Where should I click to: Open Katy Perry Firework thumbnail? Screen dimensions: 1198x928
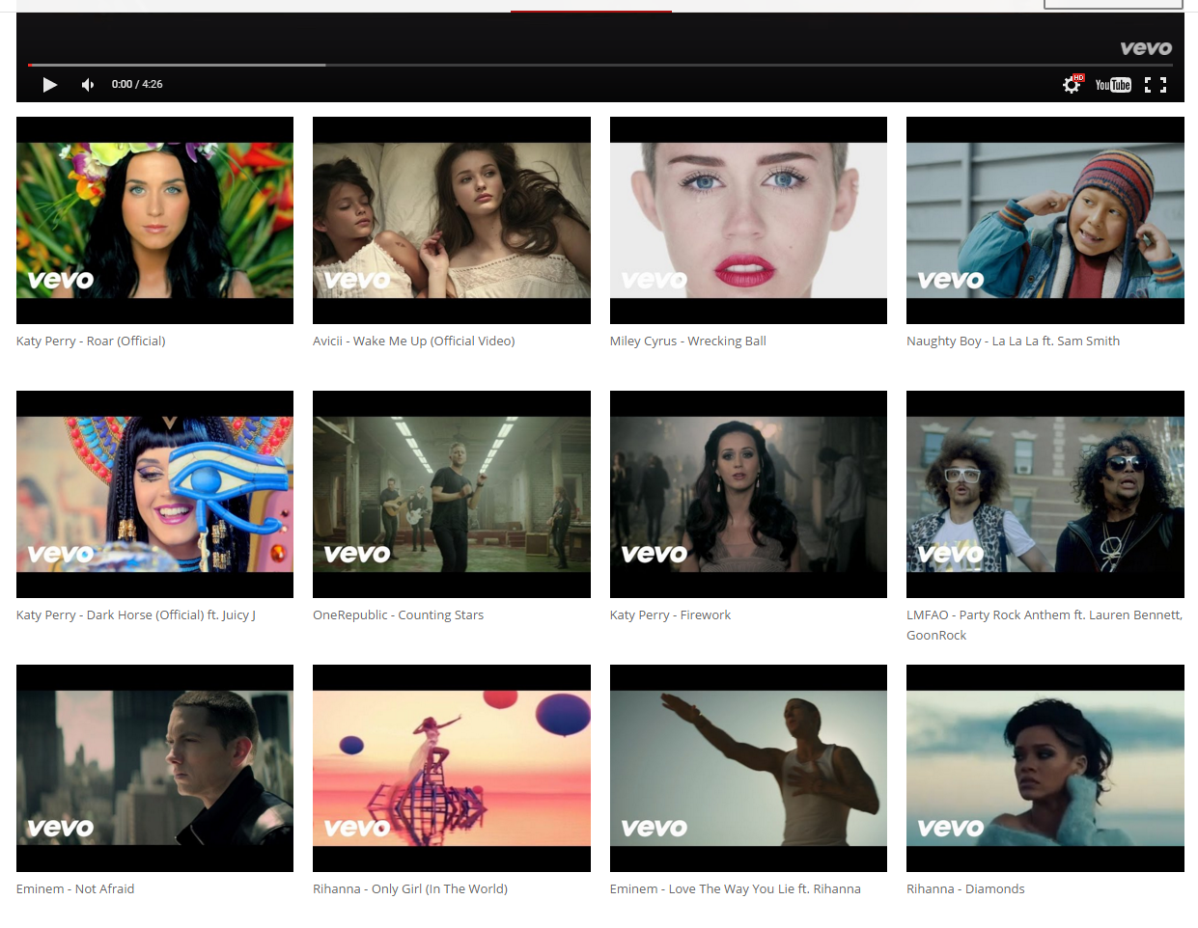[x=748, y=494]
